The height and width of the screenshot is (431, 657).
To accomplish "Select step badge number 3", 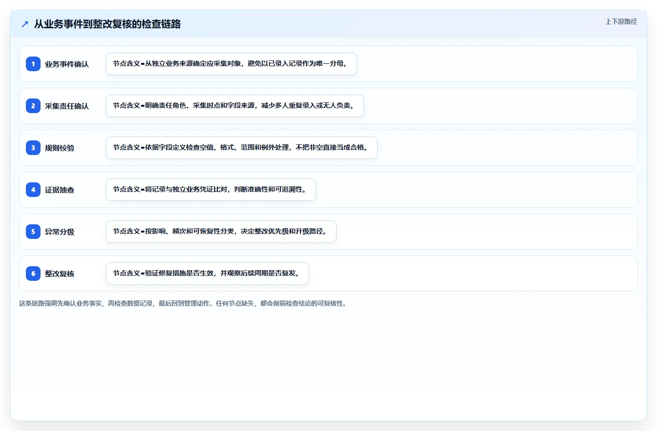I will (x=33, y=148).
